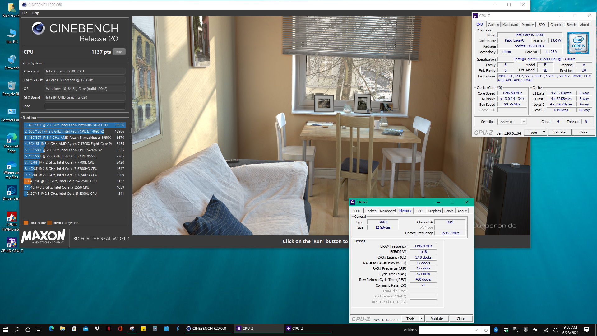This screenshot has width=597, height=336.
Task: Open Mail app on taskbar
Action: point(86,329)
